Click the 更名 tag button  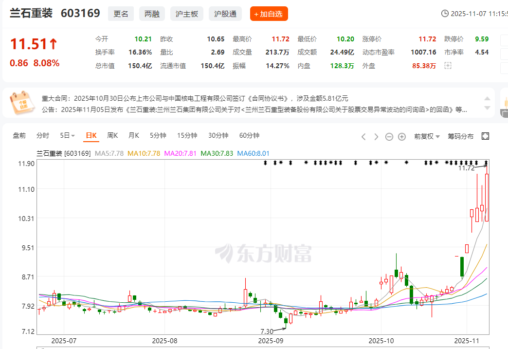tap(121, 14)
